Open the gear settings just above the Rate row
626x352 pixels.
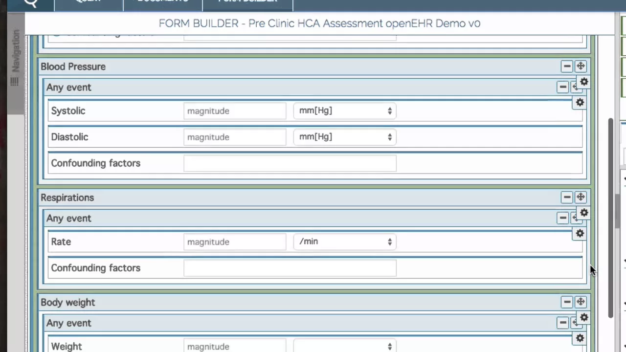580,234
